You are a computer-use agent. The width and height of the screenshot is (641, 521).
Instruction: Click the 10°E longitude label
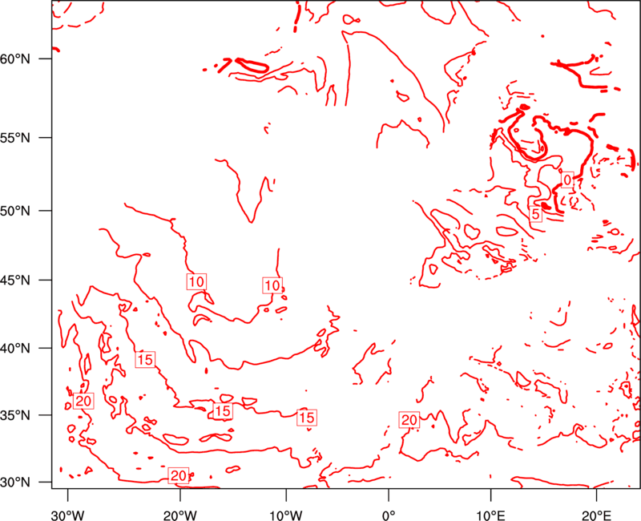[490, 515]
